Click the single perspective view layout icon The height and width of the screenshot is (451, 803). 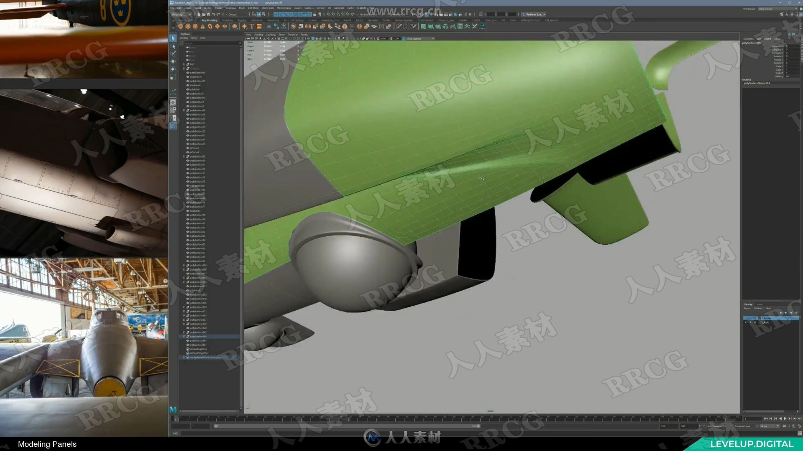(173, 102)
